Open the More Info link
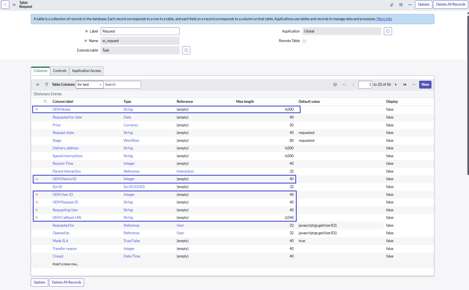 point(384,19)
